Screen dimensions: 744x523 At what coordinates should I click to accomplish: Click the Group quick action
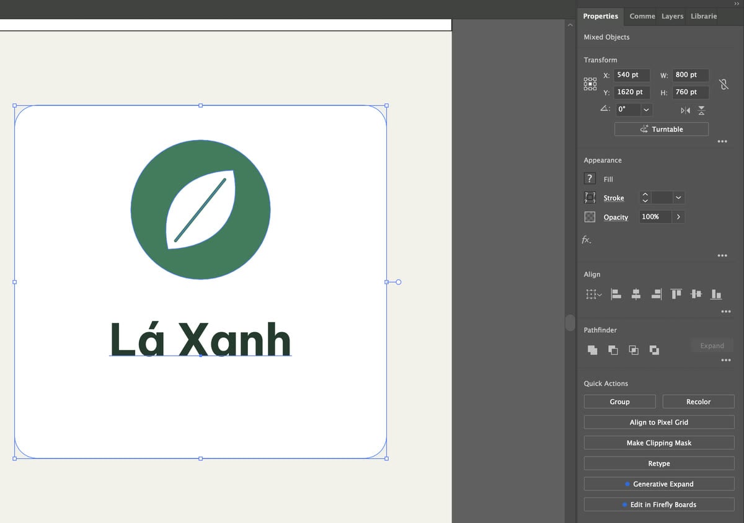(x=619, y=402)
